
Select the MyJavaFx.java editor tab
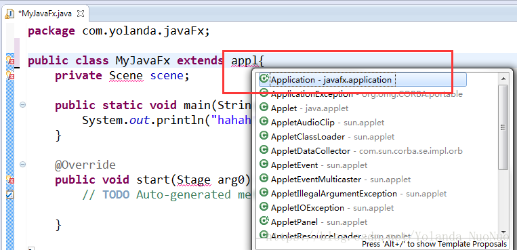click(45, 14)
